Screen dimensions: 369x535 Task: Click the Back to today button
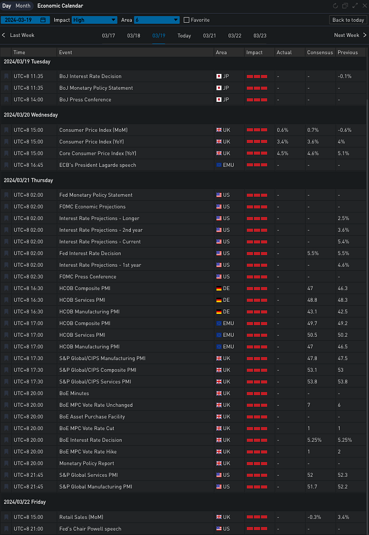[x=348, y=20]
